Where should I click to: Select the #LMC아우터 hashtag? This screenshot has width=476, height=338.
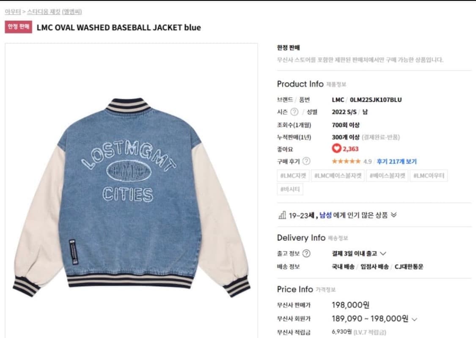tap(429, 176)
